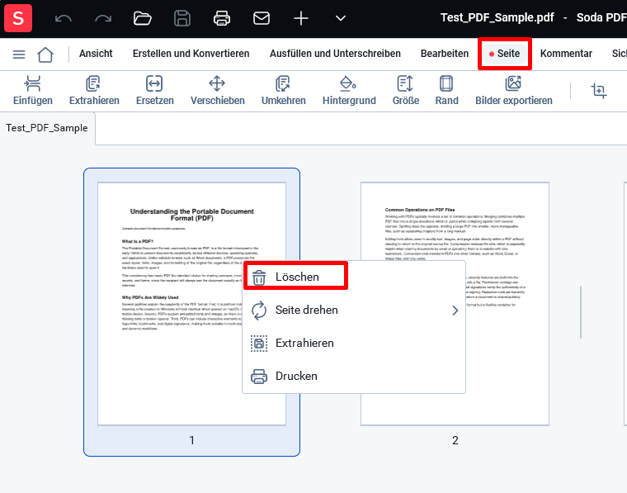Switch to Ausfüllen und Unterschreiben tab
This screenshot has width=627, height=493.
click(x=335, y=54)
